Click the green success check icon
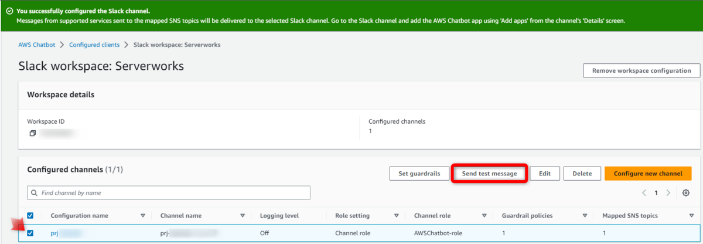 [x=9, y=11]
